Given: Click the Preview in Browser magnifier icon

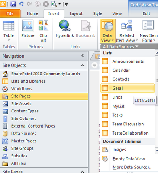Looking at the screenshot, I should [x=54, y=4].
